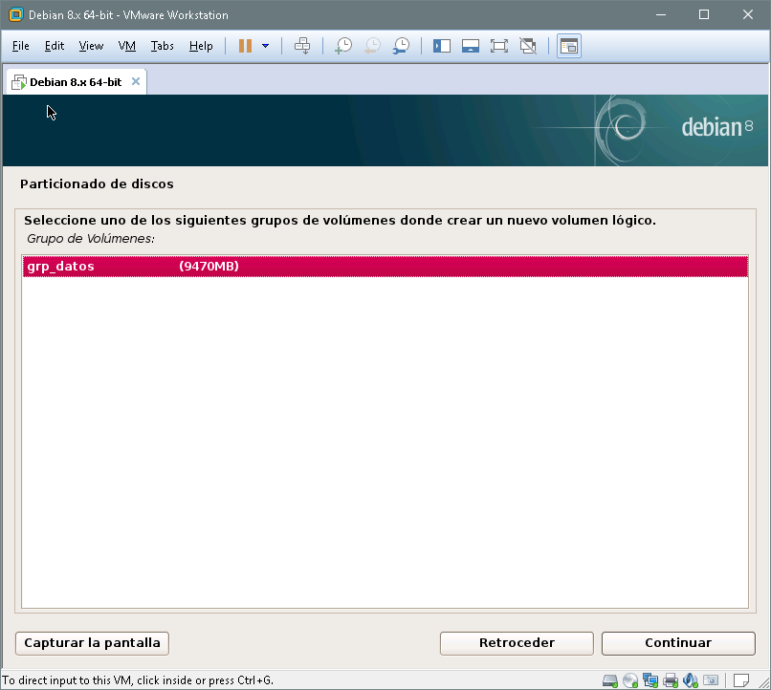This screenshot has width=771, height=690.
Task: Send Ctrl+Alt+Del to the VM
Action: (x=302, y=46)
